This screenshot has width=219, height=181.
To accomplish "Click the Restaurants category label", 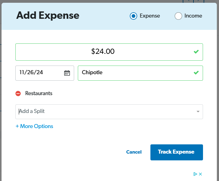I will pyautogui.click(x=39, y=93).
